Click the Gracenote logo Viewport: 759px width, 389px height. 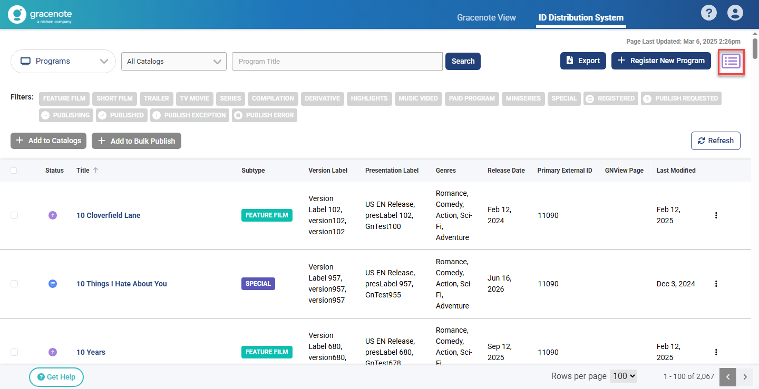40,14
